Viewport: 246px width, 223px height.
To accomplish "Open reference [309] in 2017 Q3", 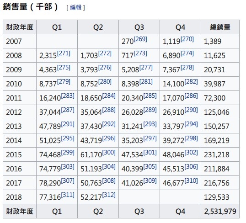I will coord(150,181).
